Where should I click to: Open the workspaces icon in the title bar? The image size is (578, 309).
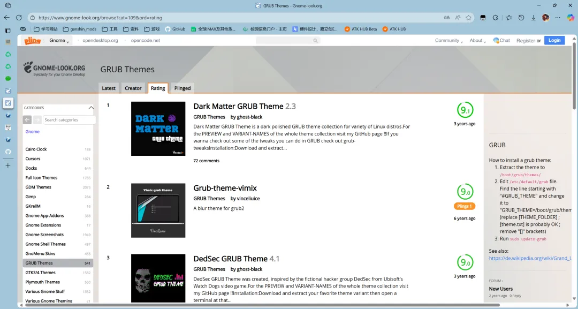[8, 5]
